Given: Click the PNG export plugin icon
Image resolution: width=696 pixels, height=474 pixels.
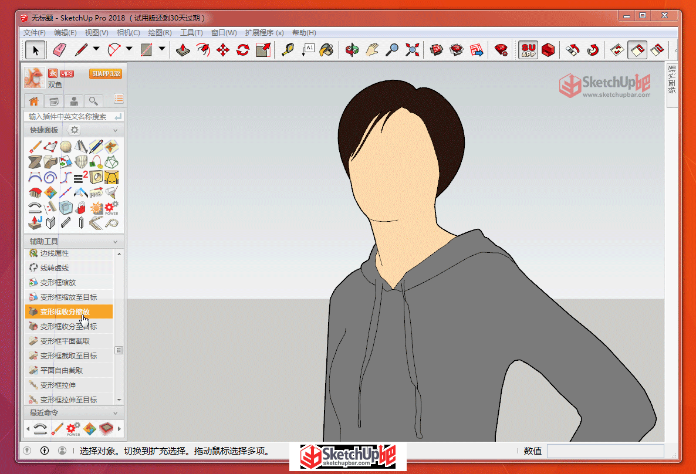Looking at the screenshot, I should click(96, 192).
